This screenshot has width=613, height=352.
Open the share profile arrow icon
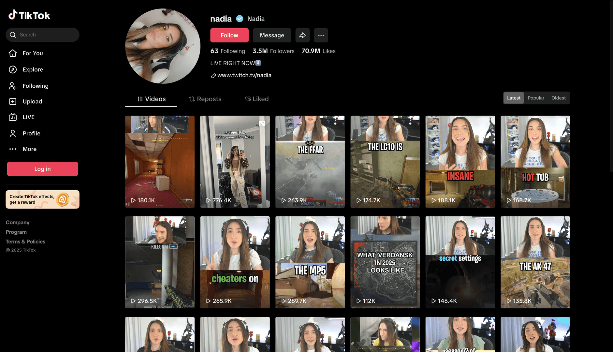point(302,35)
